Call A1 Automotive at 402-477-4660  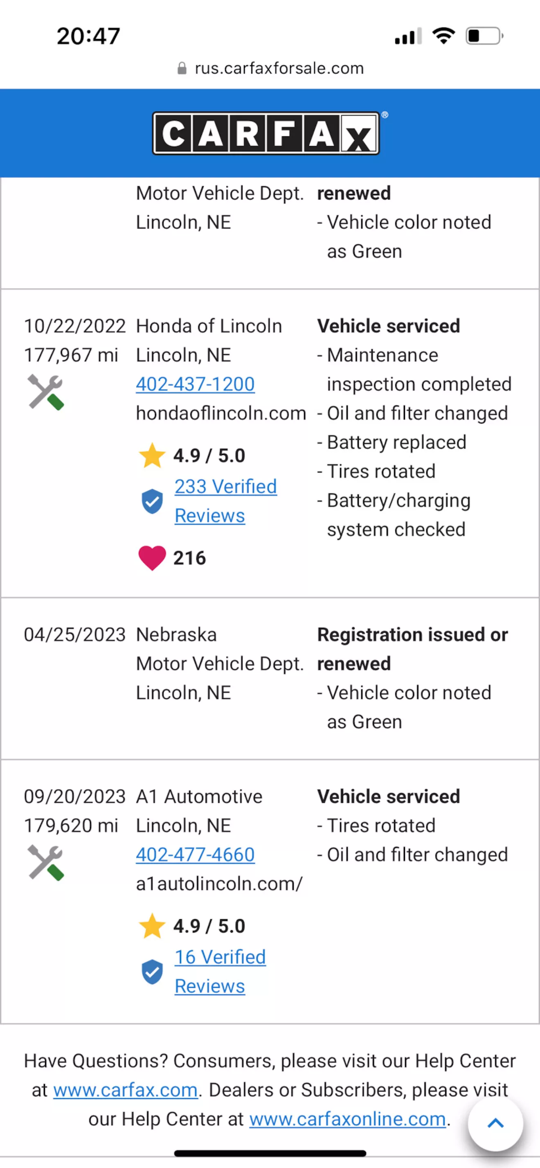[x=196, y=855]
